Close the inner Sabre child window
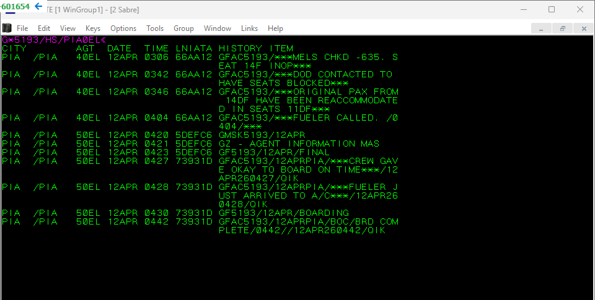Screen dimensions: 595x300 [x=583, y=28]
